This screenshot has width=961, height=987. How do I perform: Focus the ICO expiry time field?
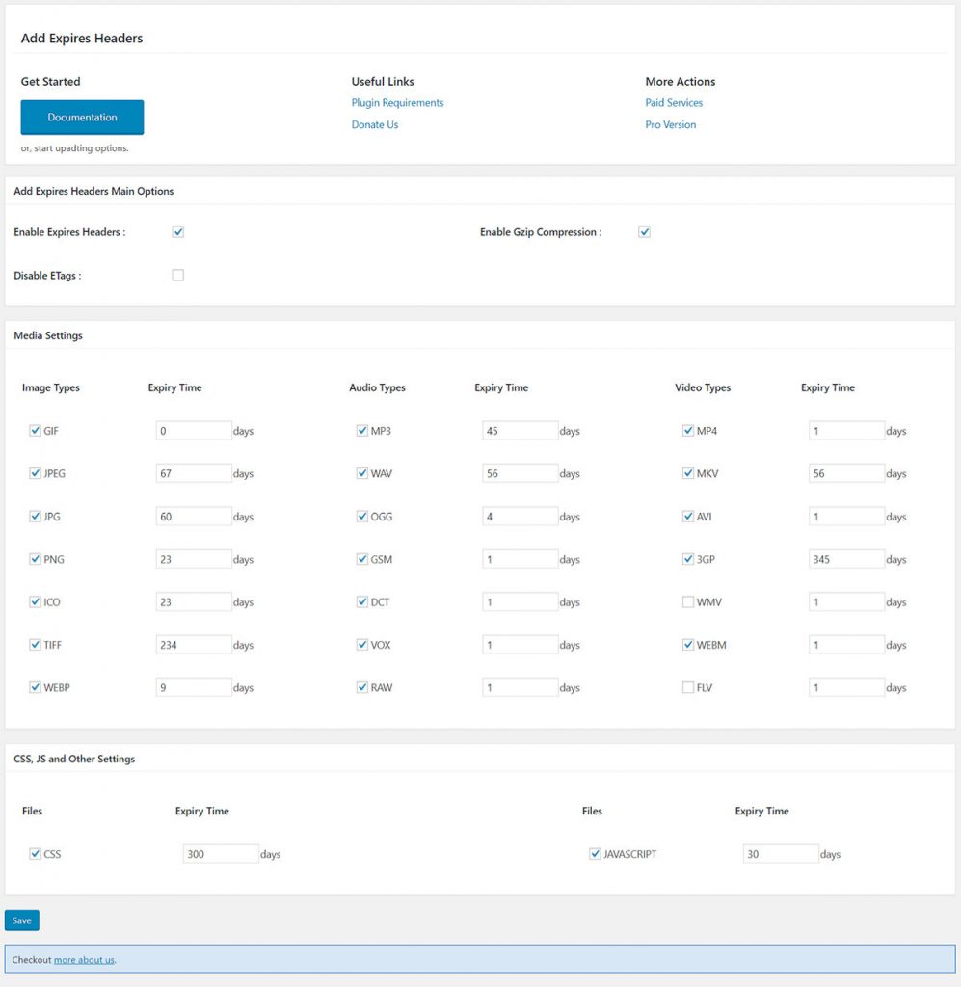point(194,601)
